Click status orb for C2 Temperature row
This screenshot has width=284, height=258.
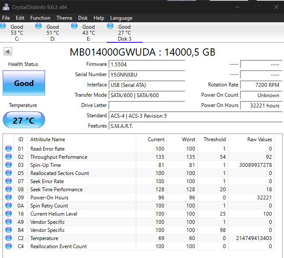pyautogui.click(x=9, y=238)
